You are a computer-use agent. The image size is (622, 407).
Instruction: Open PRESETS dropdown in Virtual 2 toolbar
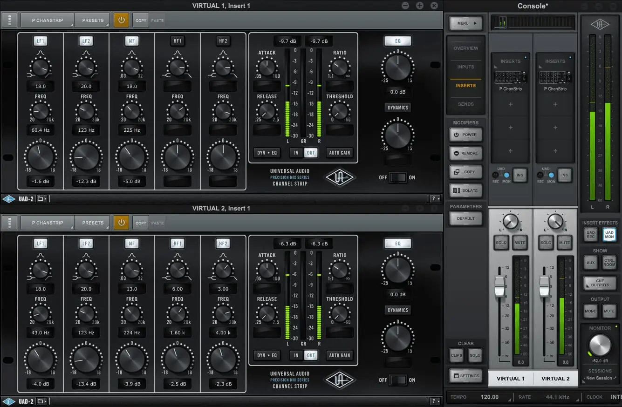coord(92,223)
